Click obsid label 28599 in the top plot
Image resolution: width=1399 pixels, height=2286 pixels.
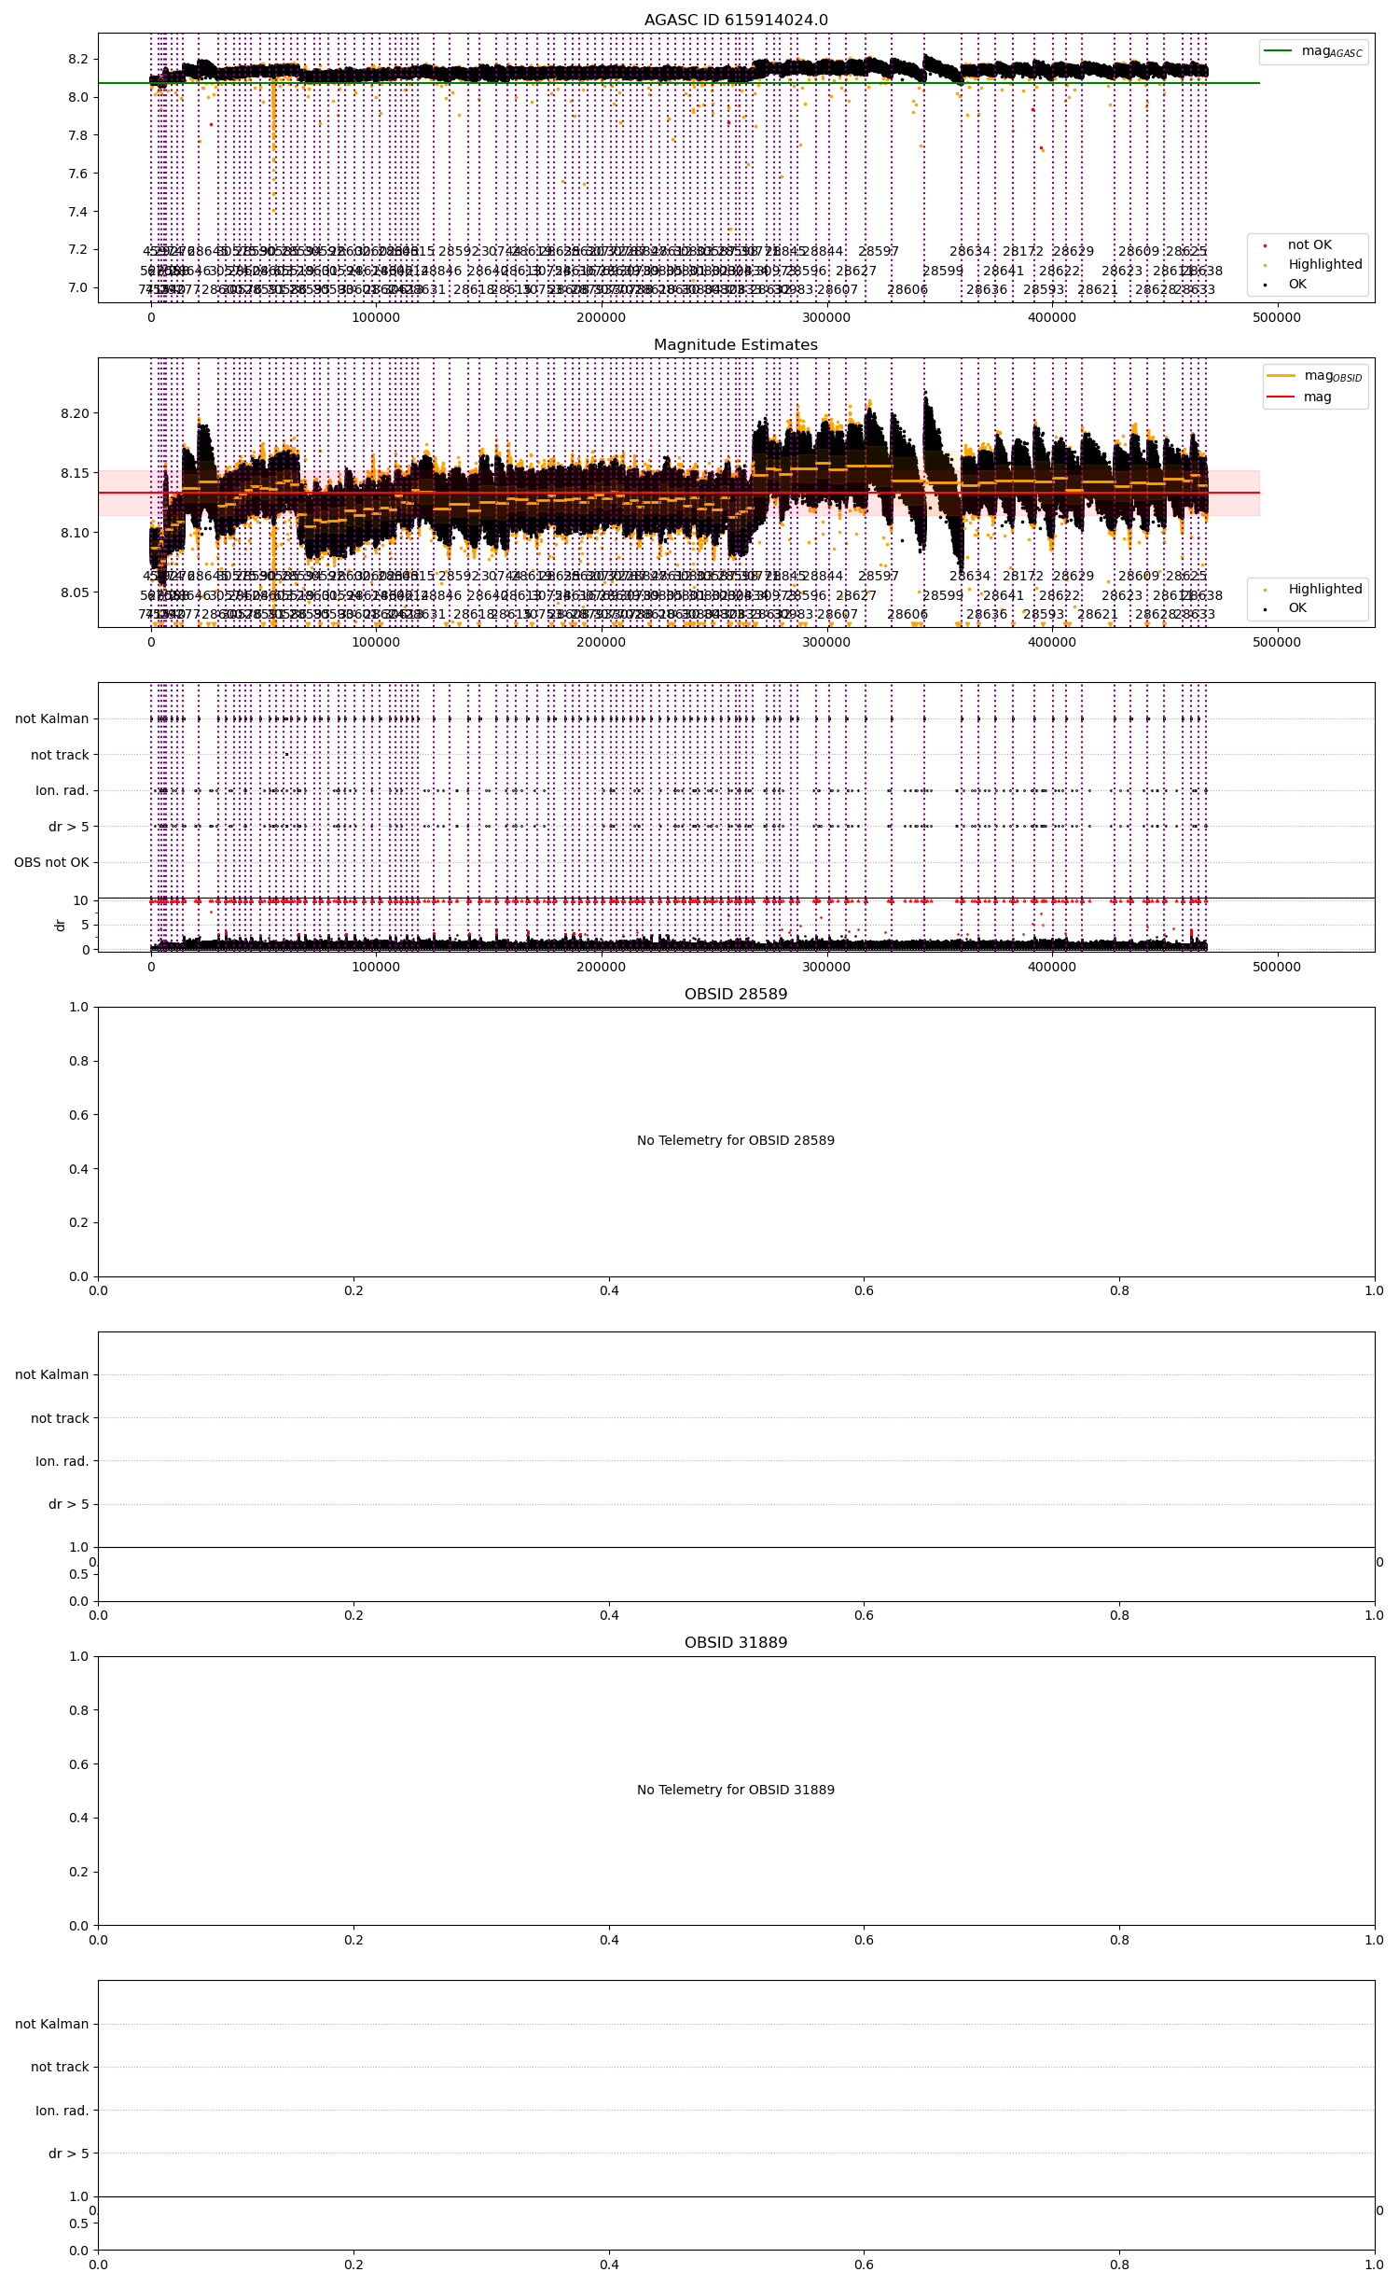tap(943, 271)
